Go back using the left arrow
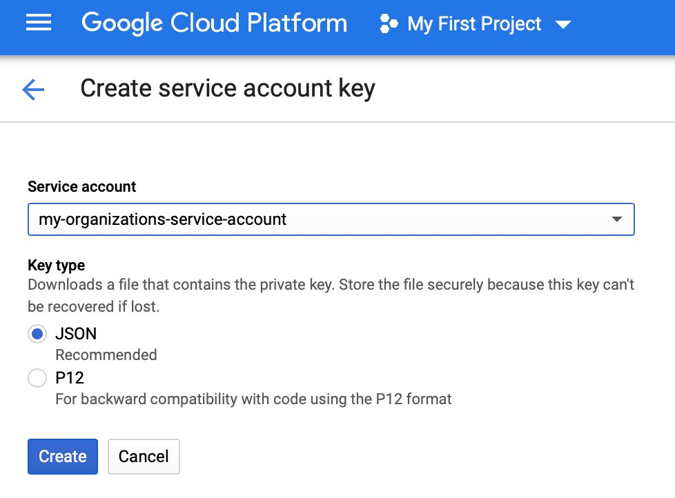675x498 pixels. pyautogui.click(x=33, y=89)
